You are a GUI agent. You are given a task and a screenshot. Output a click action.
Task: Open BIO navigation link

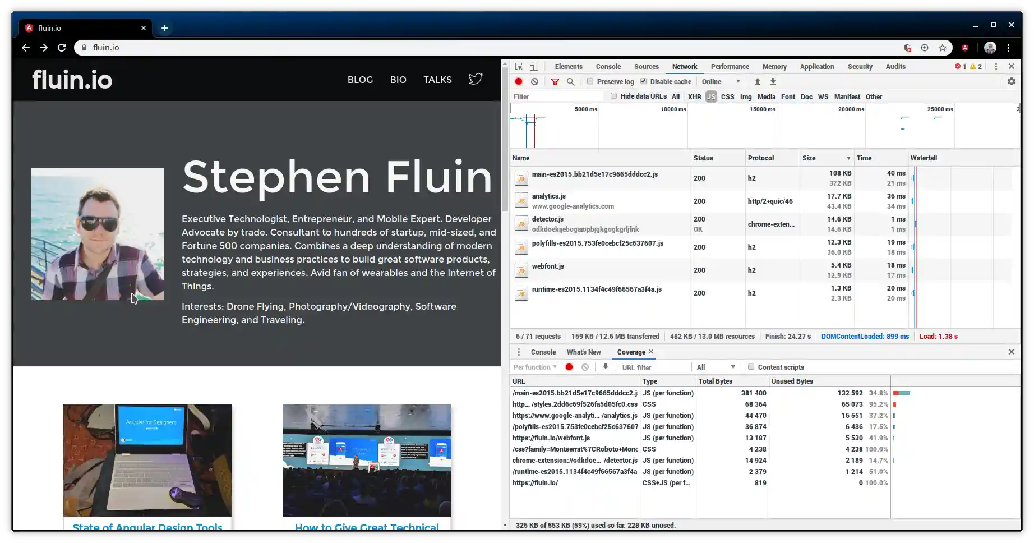[x=398, y=80]
